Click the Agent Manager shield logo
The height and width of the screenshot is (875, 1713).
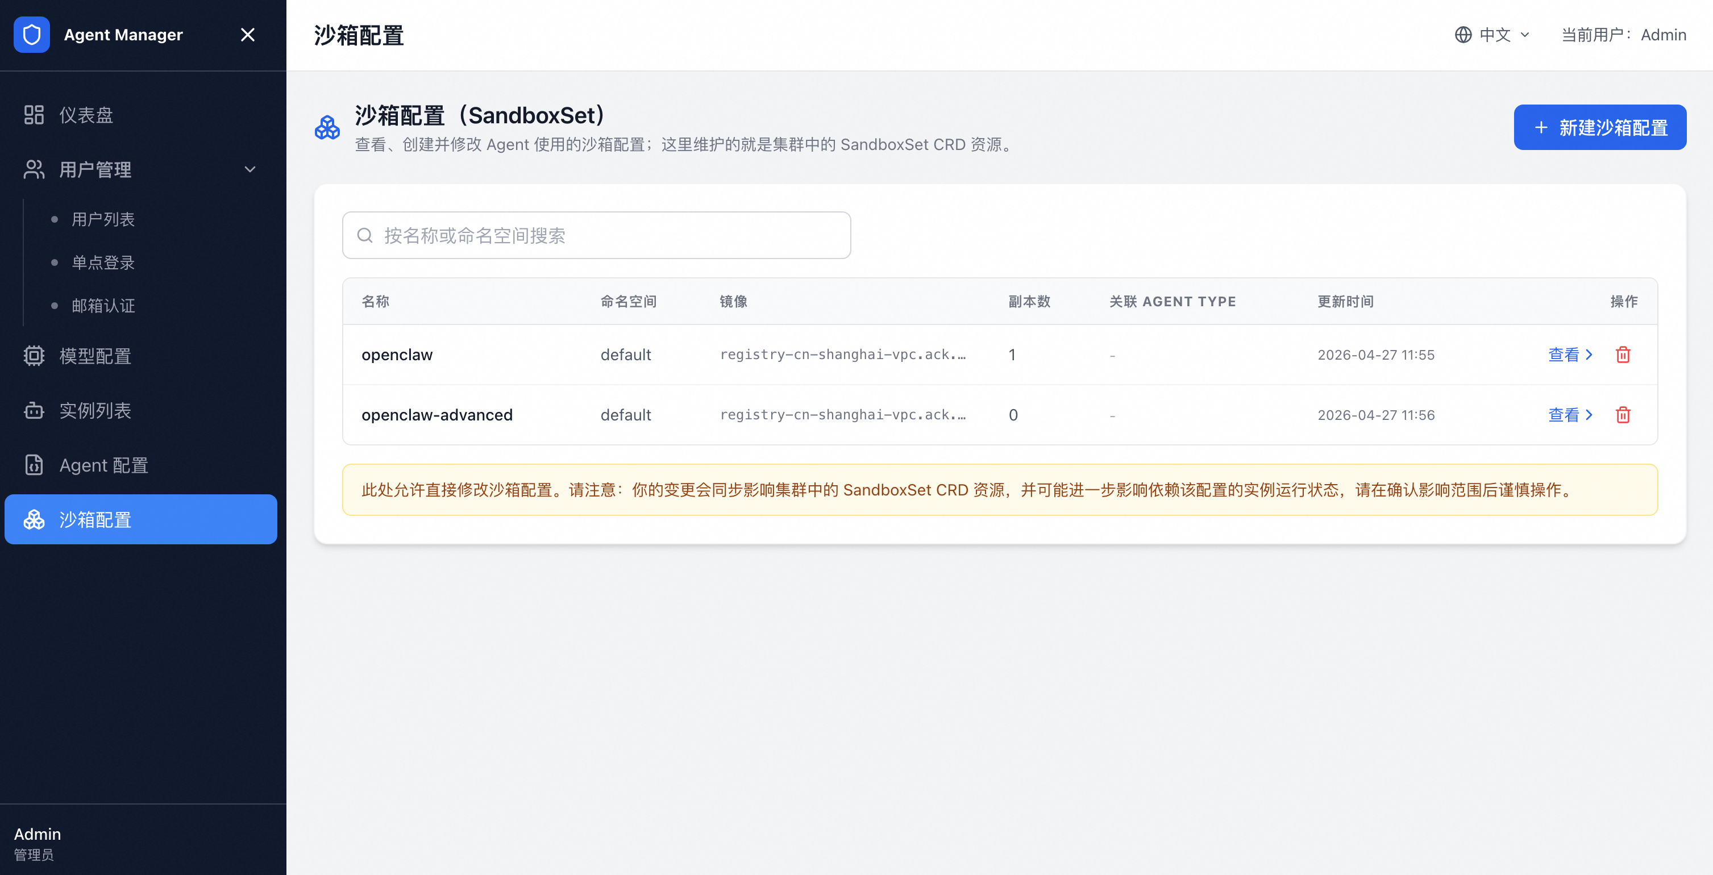tap(32, 35)
